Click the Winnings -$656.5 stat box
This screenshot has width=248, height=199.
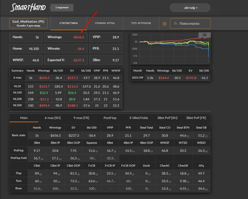[66, 37]
